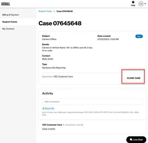Click the Case 07645648 breadcrumb text
148x143 pixels.
click(64, 11)
